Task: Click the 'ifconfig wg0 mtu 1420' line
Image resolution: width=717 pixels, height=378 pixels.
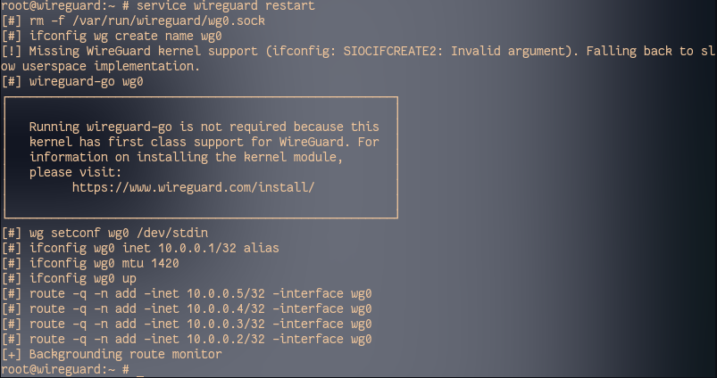Action: [107, 263]
